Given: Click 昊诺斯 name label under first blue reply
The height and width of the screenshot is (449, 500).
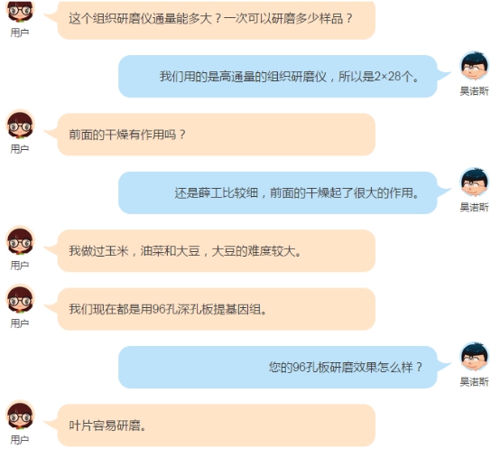Looking at the screenshot, I should coord(474,91).
